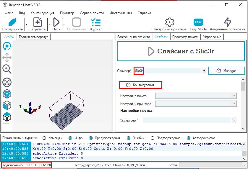The width and height of the screenshot is (248, 169).
Task: Trigger Аварийная остановка lightning icon
Action: pos(227,22)
